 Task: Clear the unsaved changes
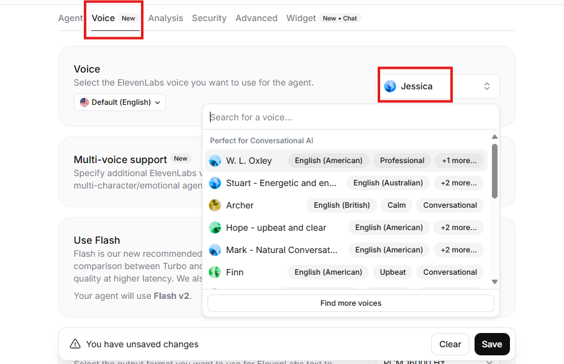click(450, 344)
